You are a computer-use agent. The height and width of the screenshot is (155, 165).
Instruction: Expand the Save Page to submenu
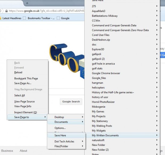(27, 117)
